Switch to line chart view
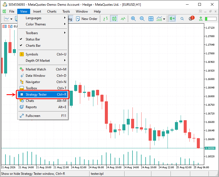The image size is (219, 177). [x=123, y=19]
